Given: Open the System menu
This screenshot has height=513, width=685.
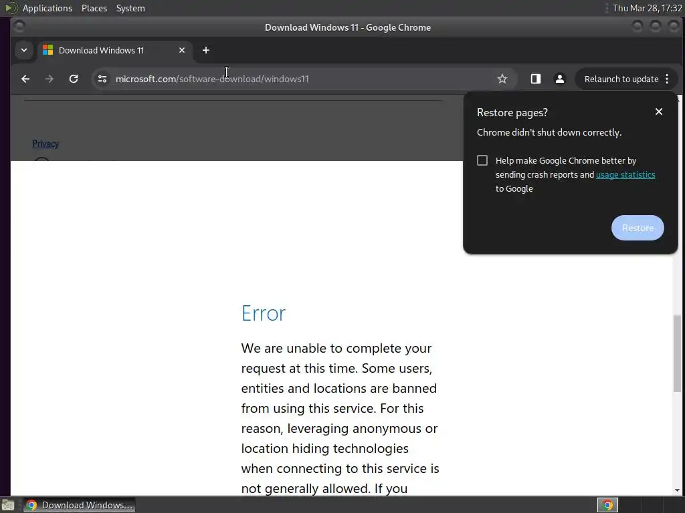Looking at the screenshot, I should click(130, 8).
